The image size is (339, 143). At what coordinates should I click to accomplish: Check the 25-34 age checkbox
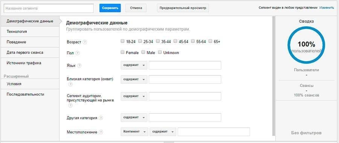(140, 41)
